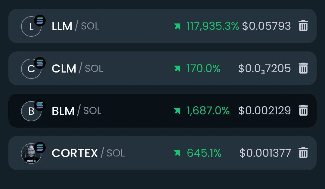
Task: Click the LLM token avatar circle
Action: click(x=31, y=26)
